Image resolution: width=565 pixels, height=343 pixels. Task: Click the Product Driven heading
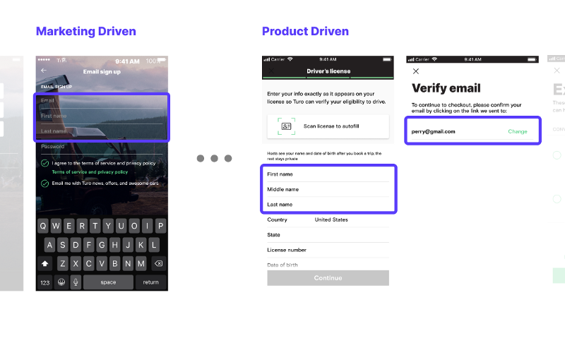[x=305, y=31]
